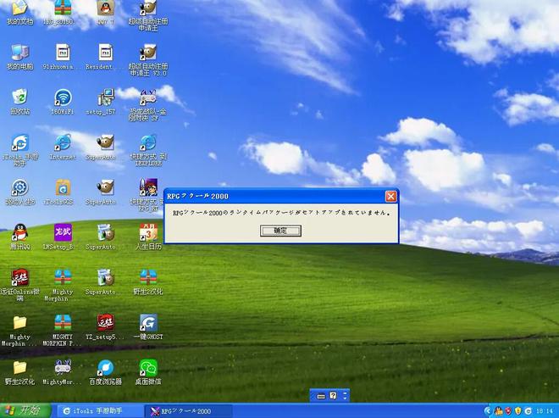The height and width of the screenshot is (418, 559).
Task: Select the 驱动人生6 gear shortcut
Action: (x=20, y=192)
